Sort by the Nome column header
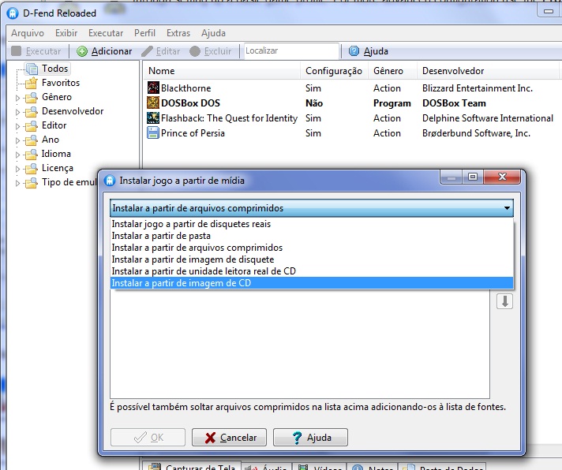This screenshot has height=470, width=562. pos(222,71)
